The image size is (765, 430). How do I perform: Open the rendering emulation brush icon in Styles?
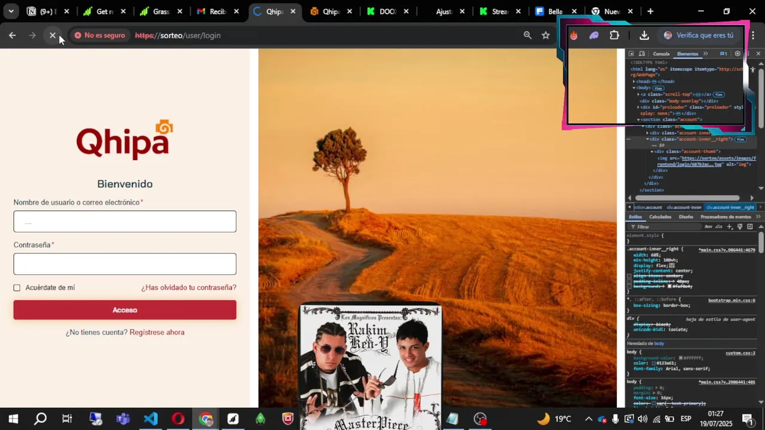[x=740, y=227]
